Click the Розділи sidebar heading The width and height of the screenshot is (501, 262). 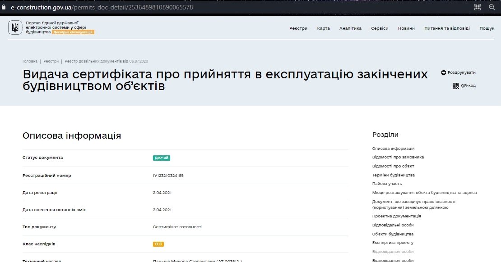[x=385, y=135]
